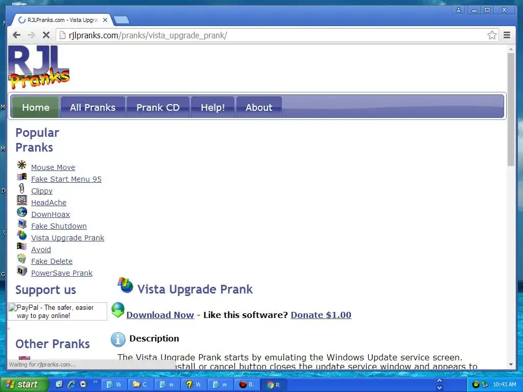
Task: Click the taskbar row-up arrow
Action: point(440,381)
